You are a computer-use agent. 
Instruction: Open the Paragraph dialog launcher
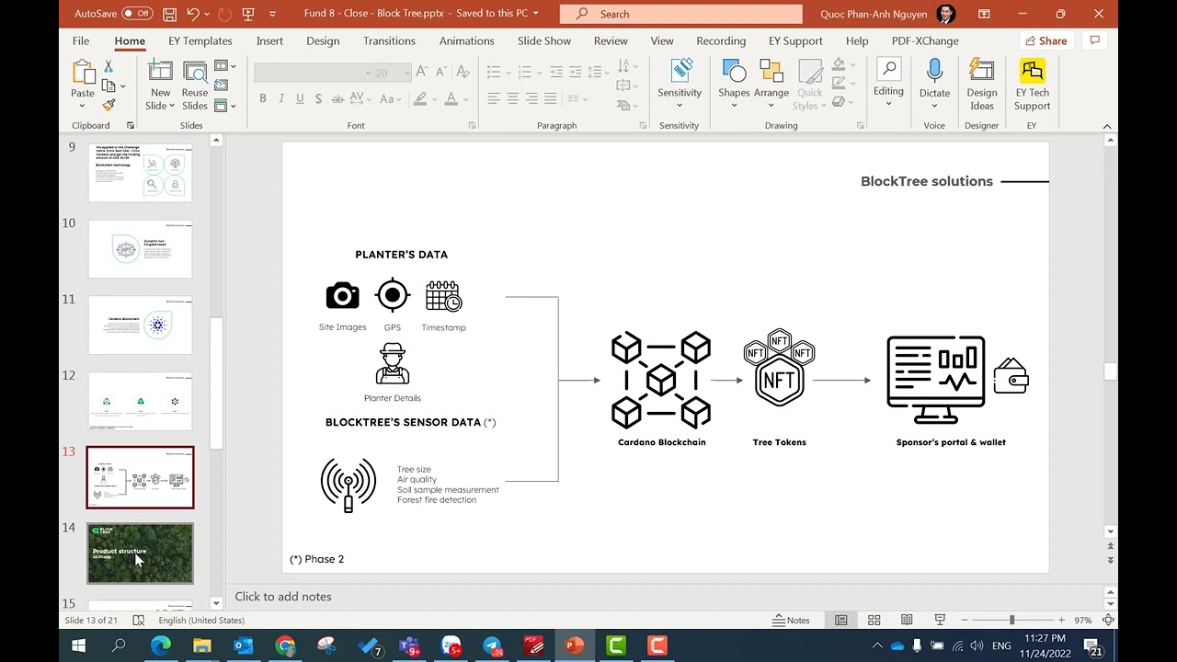pos(645,125)
